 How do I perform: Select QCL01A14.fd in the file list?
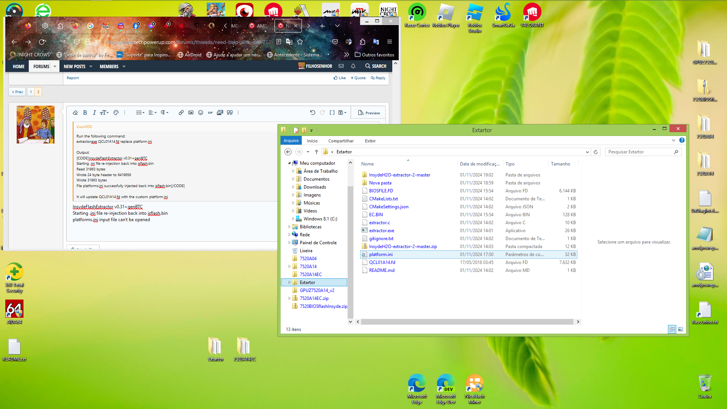pos(382,262)
